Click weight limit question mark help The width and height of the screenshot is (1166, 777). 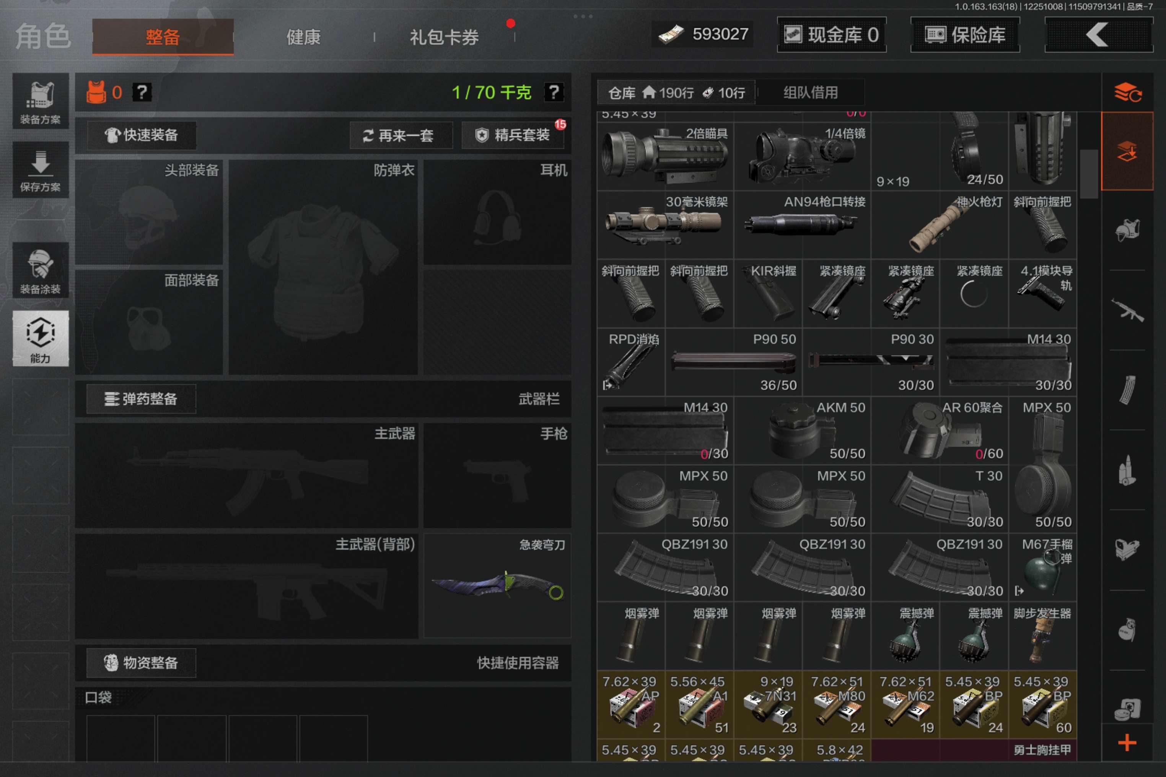[x=553, y=92]
